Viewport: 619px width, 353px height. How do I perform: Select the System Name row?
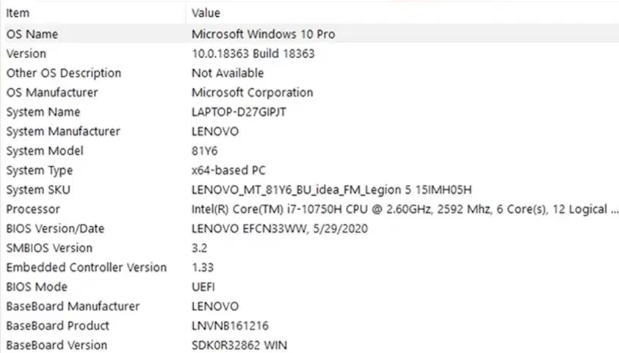tap(311, 112)
